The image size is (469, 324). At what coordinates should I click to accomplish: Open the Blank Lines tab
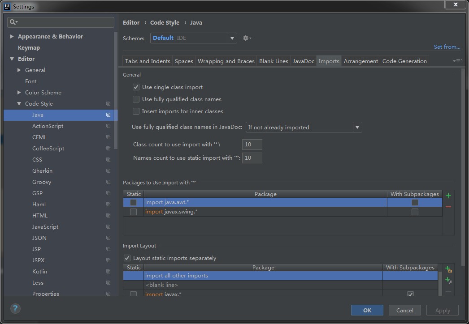click(274, 61)
